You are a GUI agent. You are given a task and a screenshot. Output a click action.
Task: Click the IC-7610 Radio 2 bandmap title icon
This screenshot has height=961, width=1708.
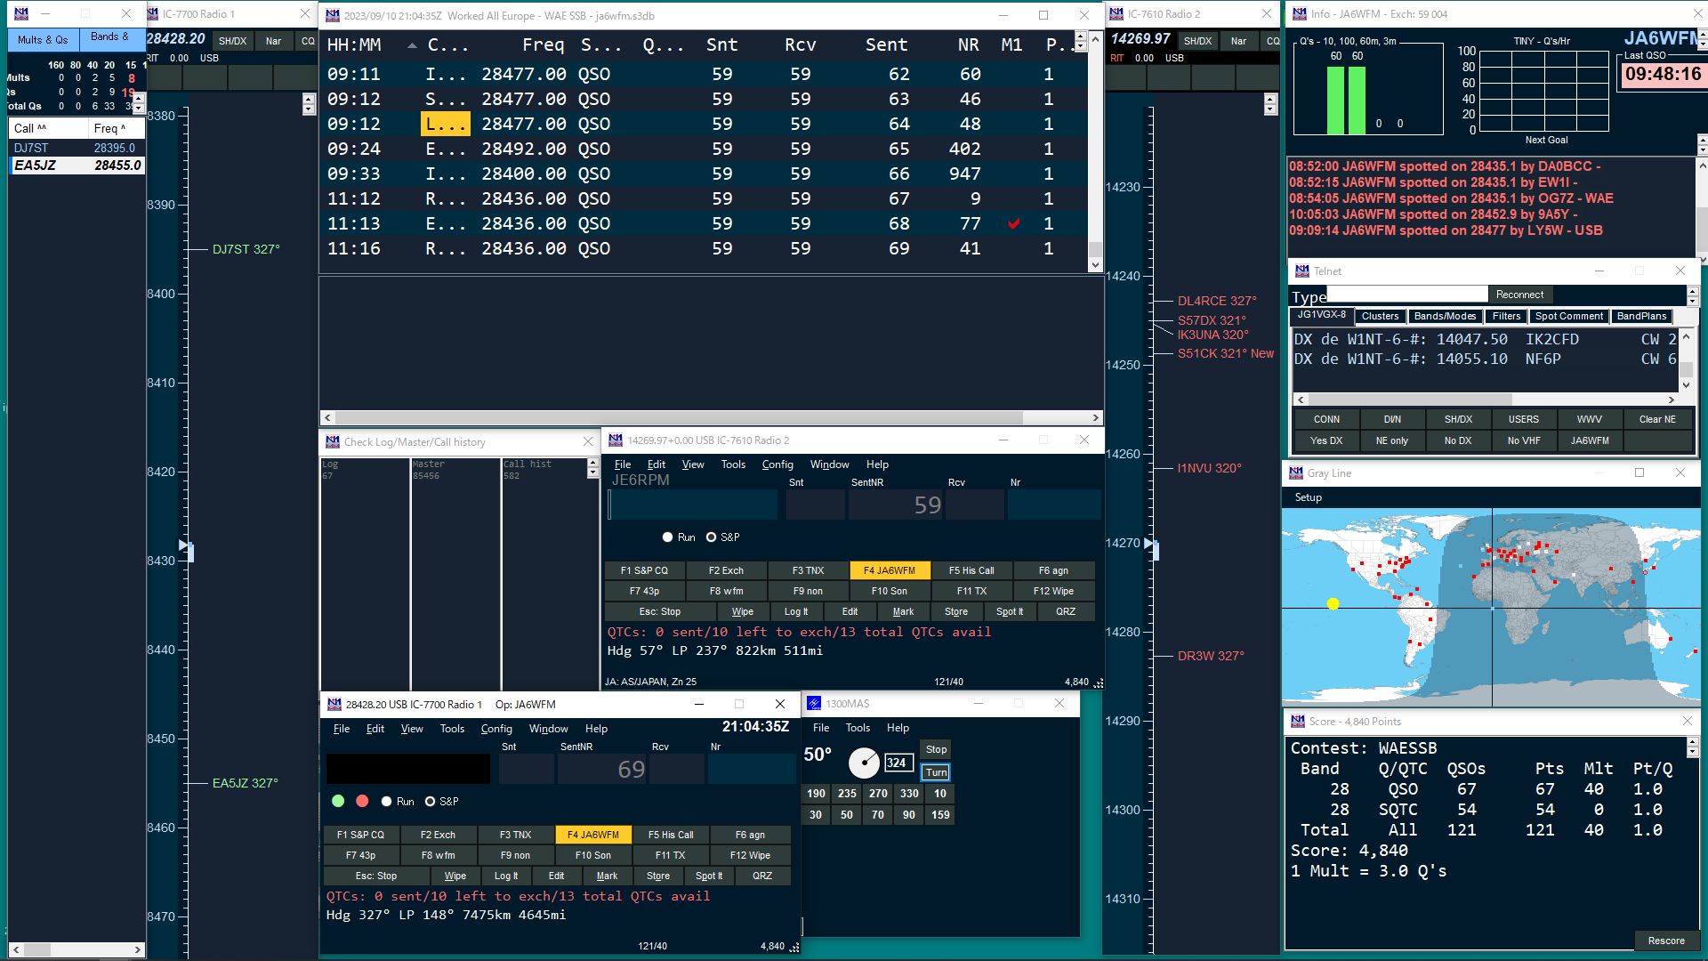point(1116,13)
